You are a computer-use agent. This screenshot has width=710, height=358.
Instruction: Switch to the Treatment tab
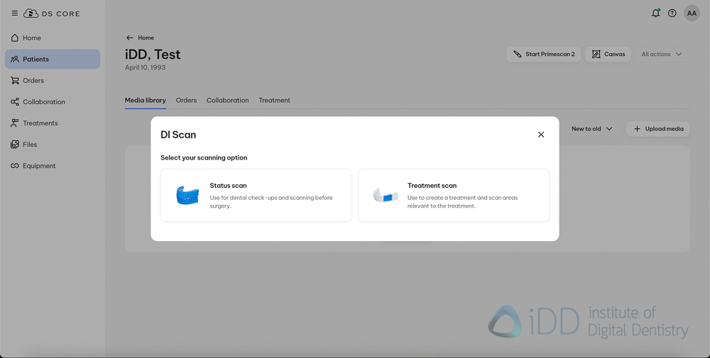(x=274, y=101)
